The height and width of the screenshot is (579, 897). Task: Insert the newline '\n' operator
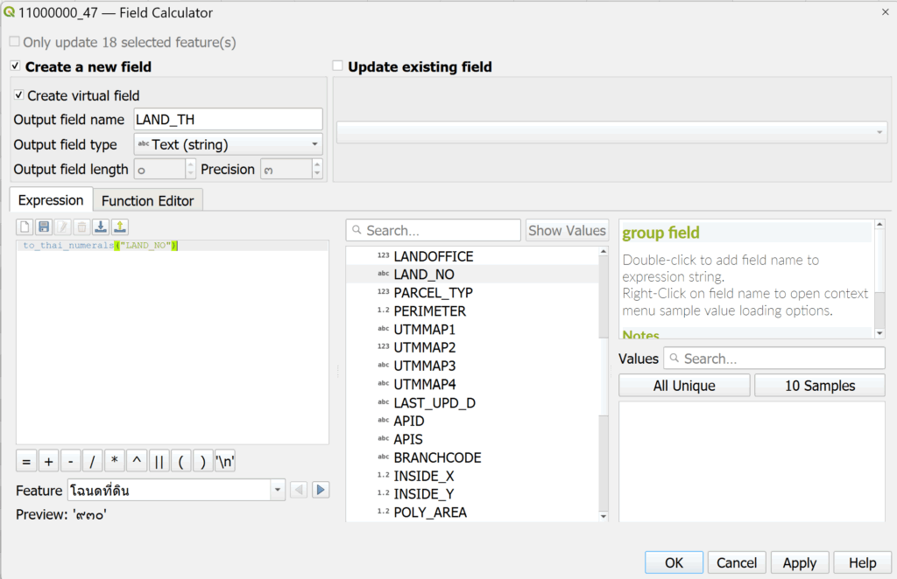(225, 461)
